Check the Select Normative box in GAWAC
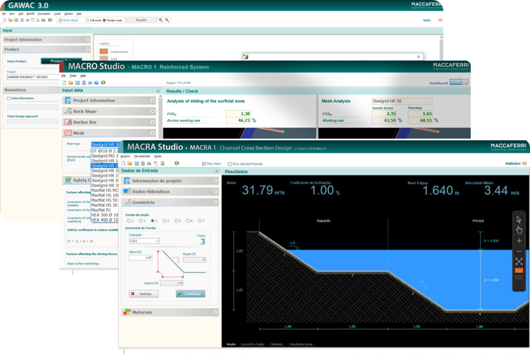 (8, 98)
